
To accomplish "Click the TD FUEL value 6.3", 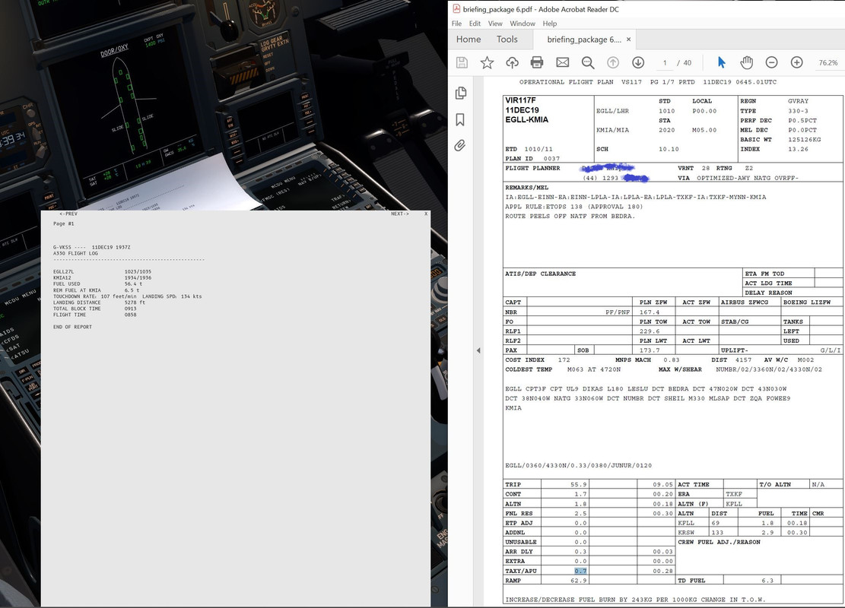I will click(767, 581).
